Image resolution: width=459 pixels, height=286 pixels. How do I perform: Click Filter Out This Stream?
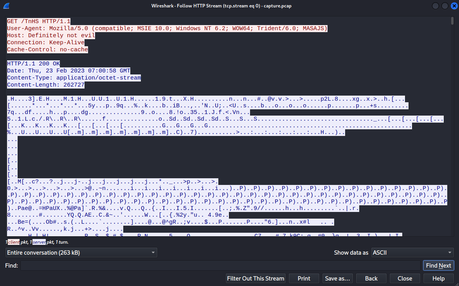click(256, 279)
